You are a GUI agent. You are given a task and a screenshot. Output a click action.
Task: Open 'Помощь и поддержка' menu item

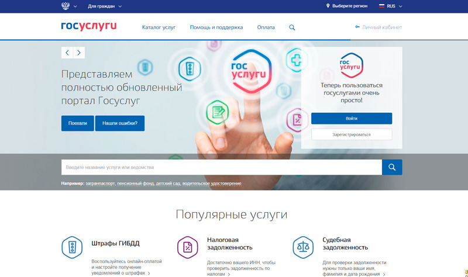tap(216, 27)
